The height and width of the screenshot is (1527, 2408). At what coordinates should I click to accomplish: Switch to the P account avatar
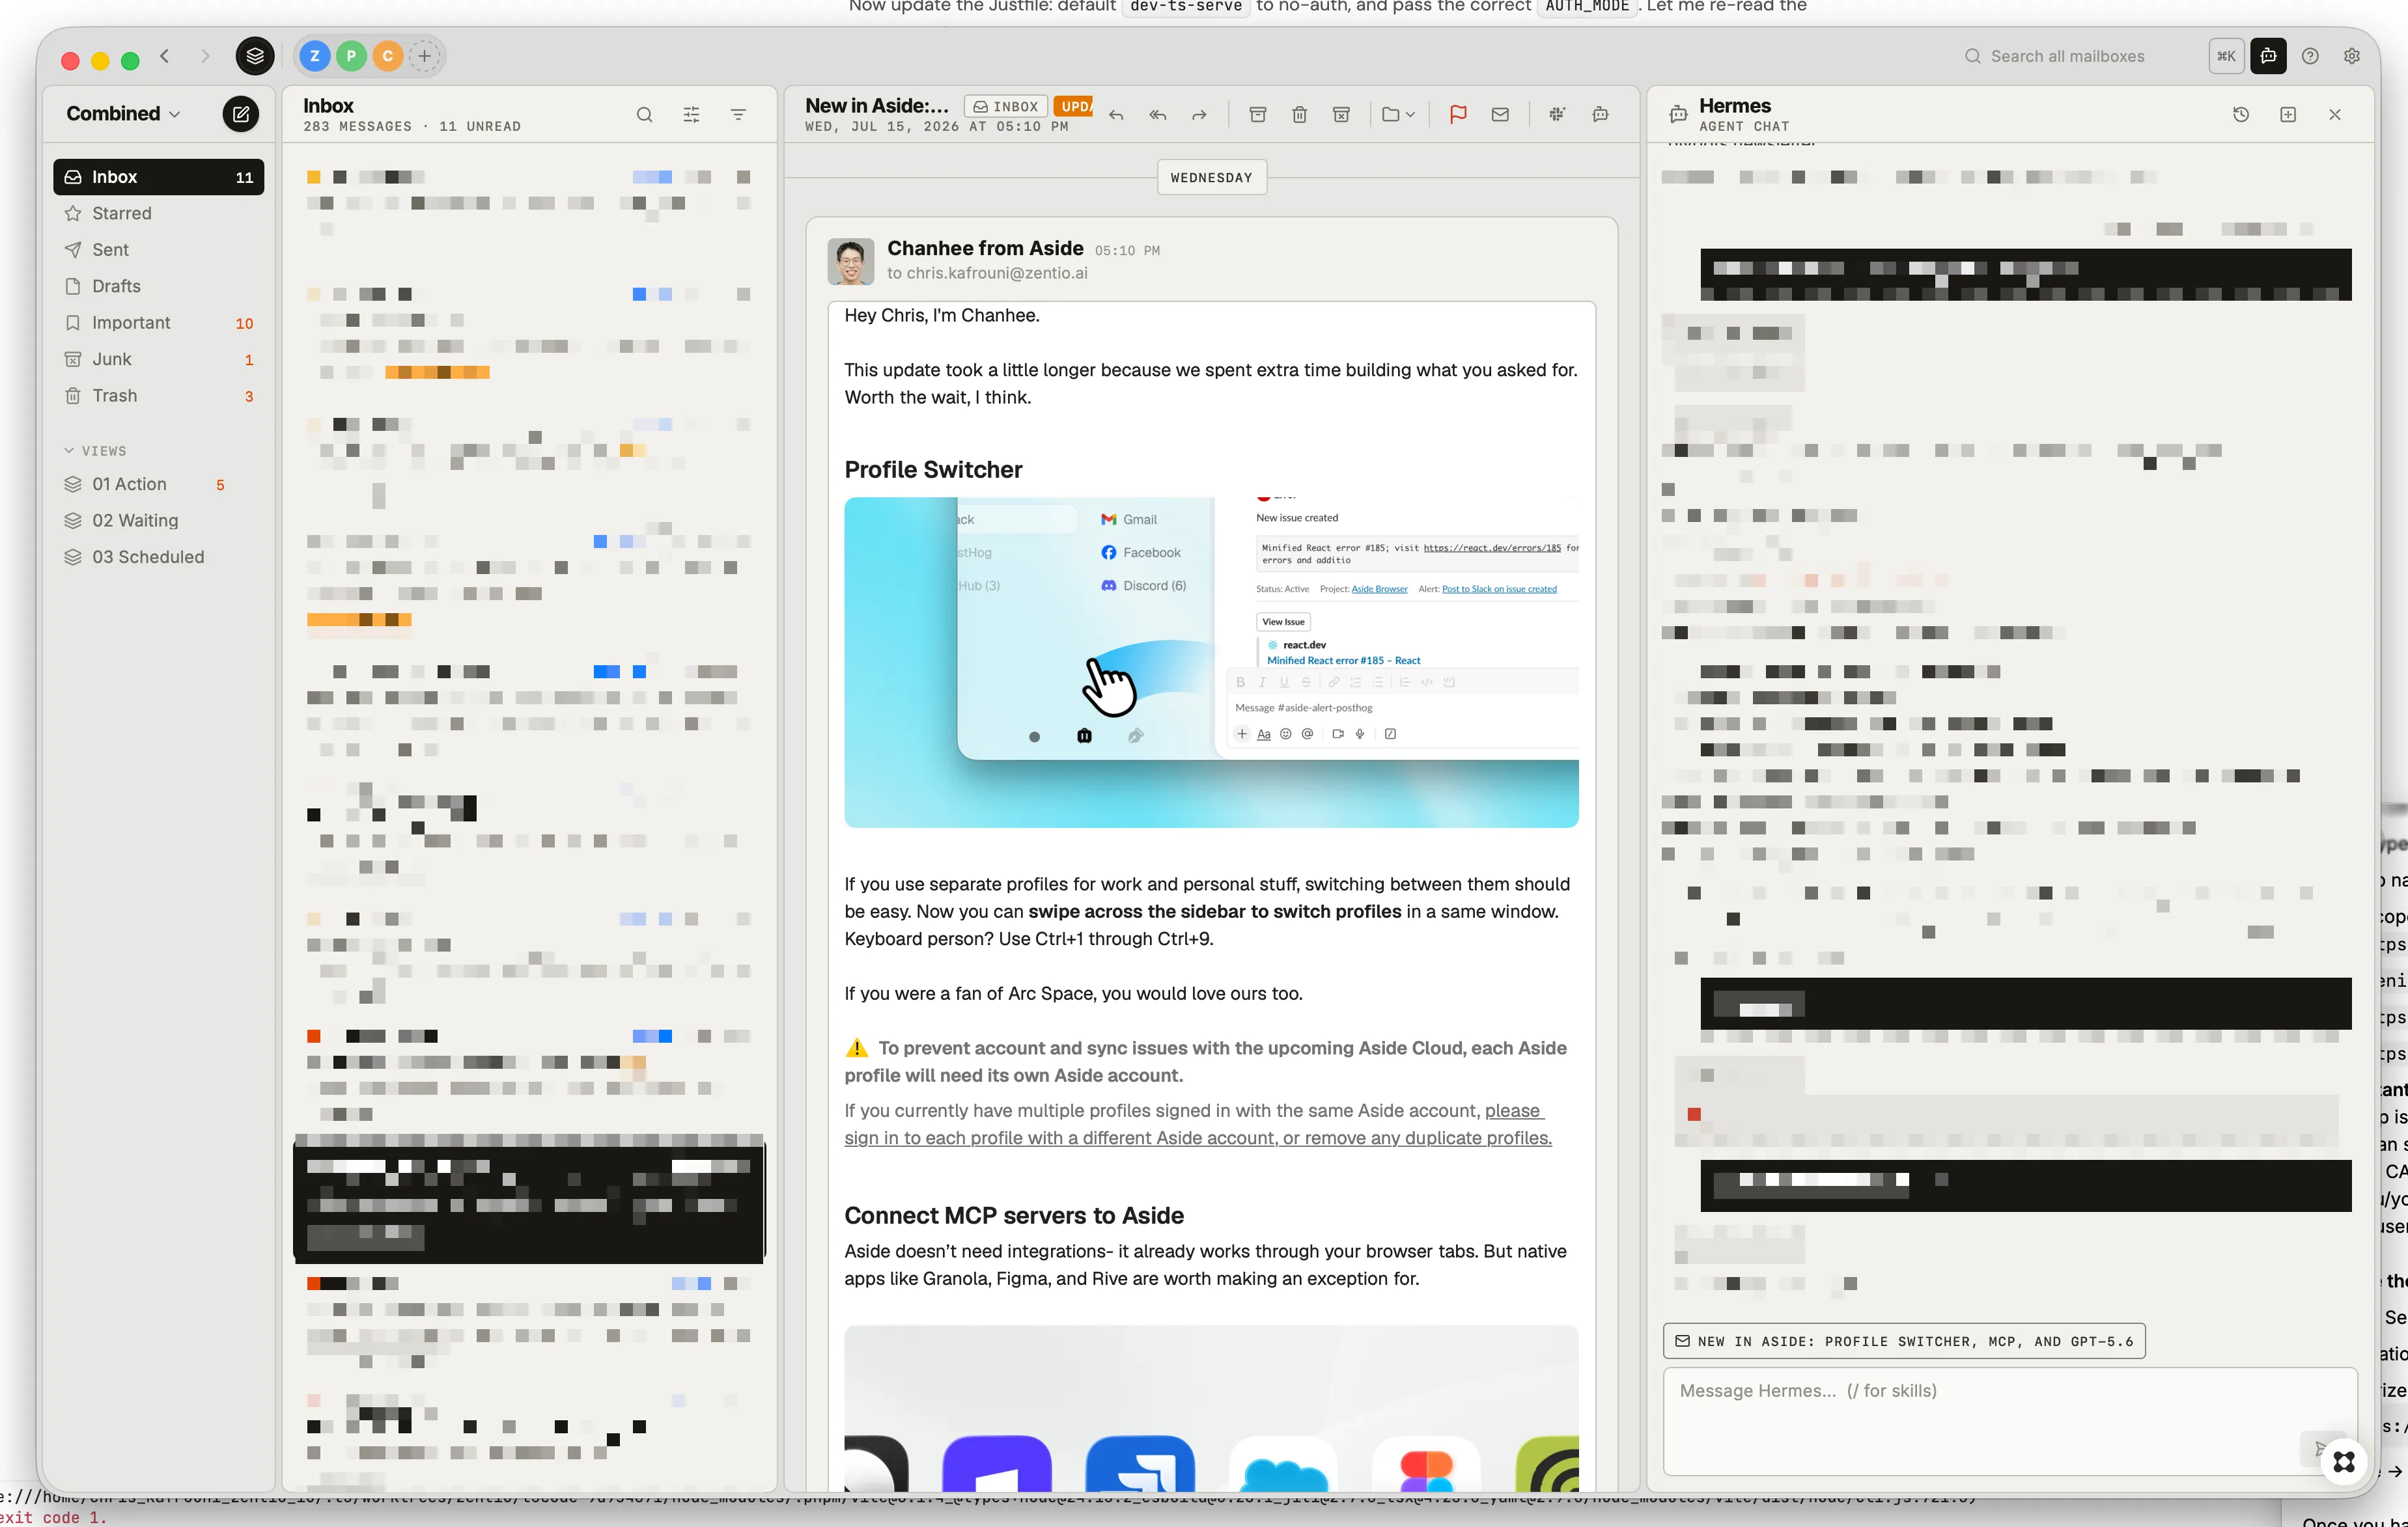coord(351,56)
